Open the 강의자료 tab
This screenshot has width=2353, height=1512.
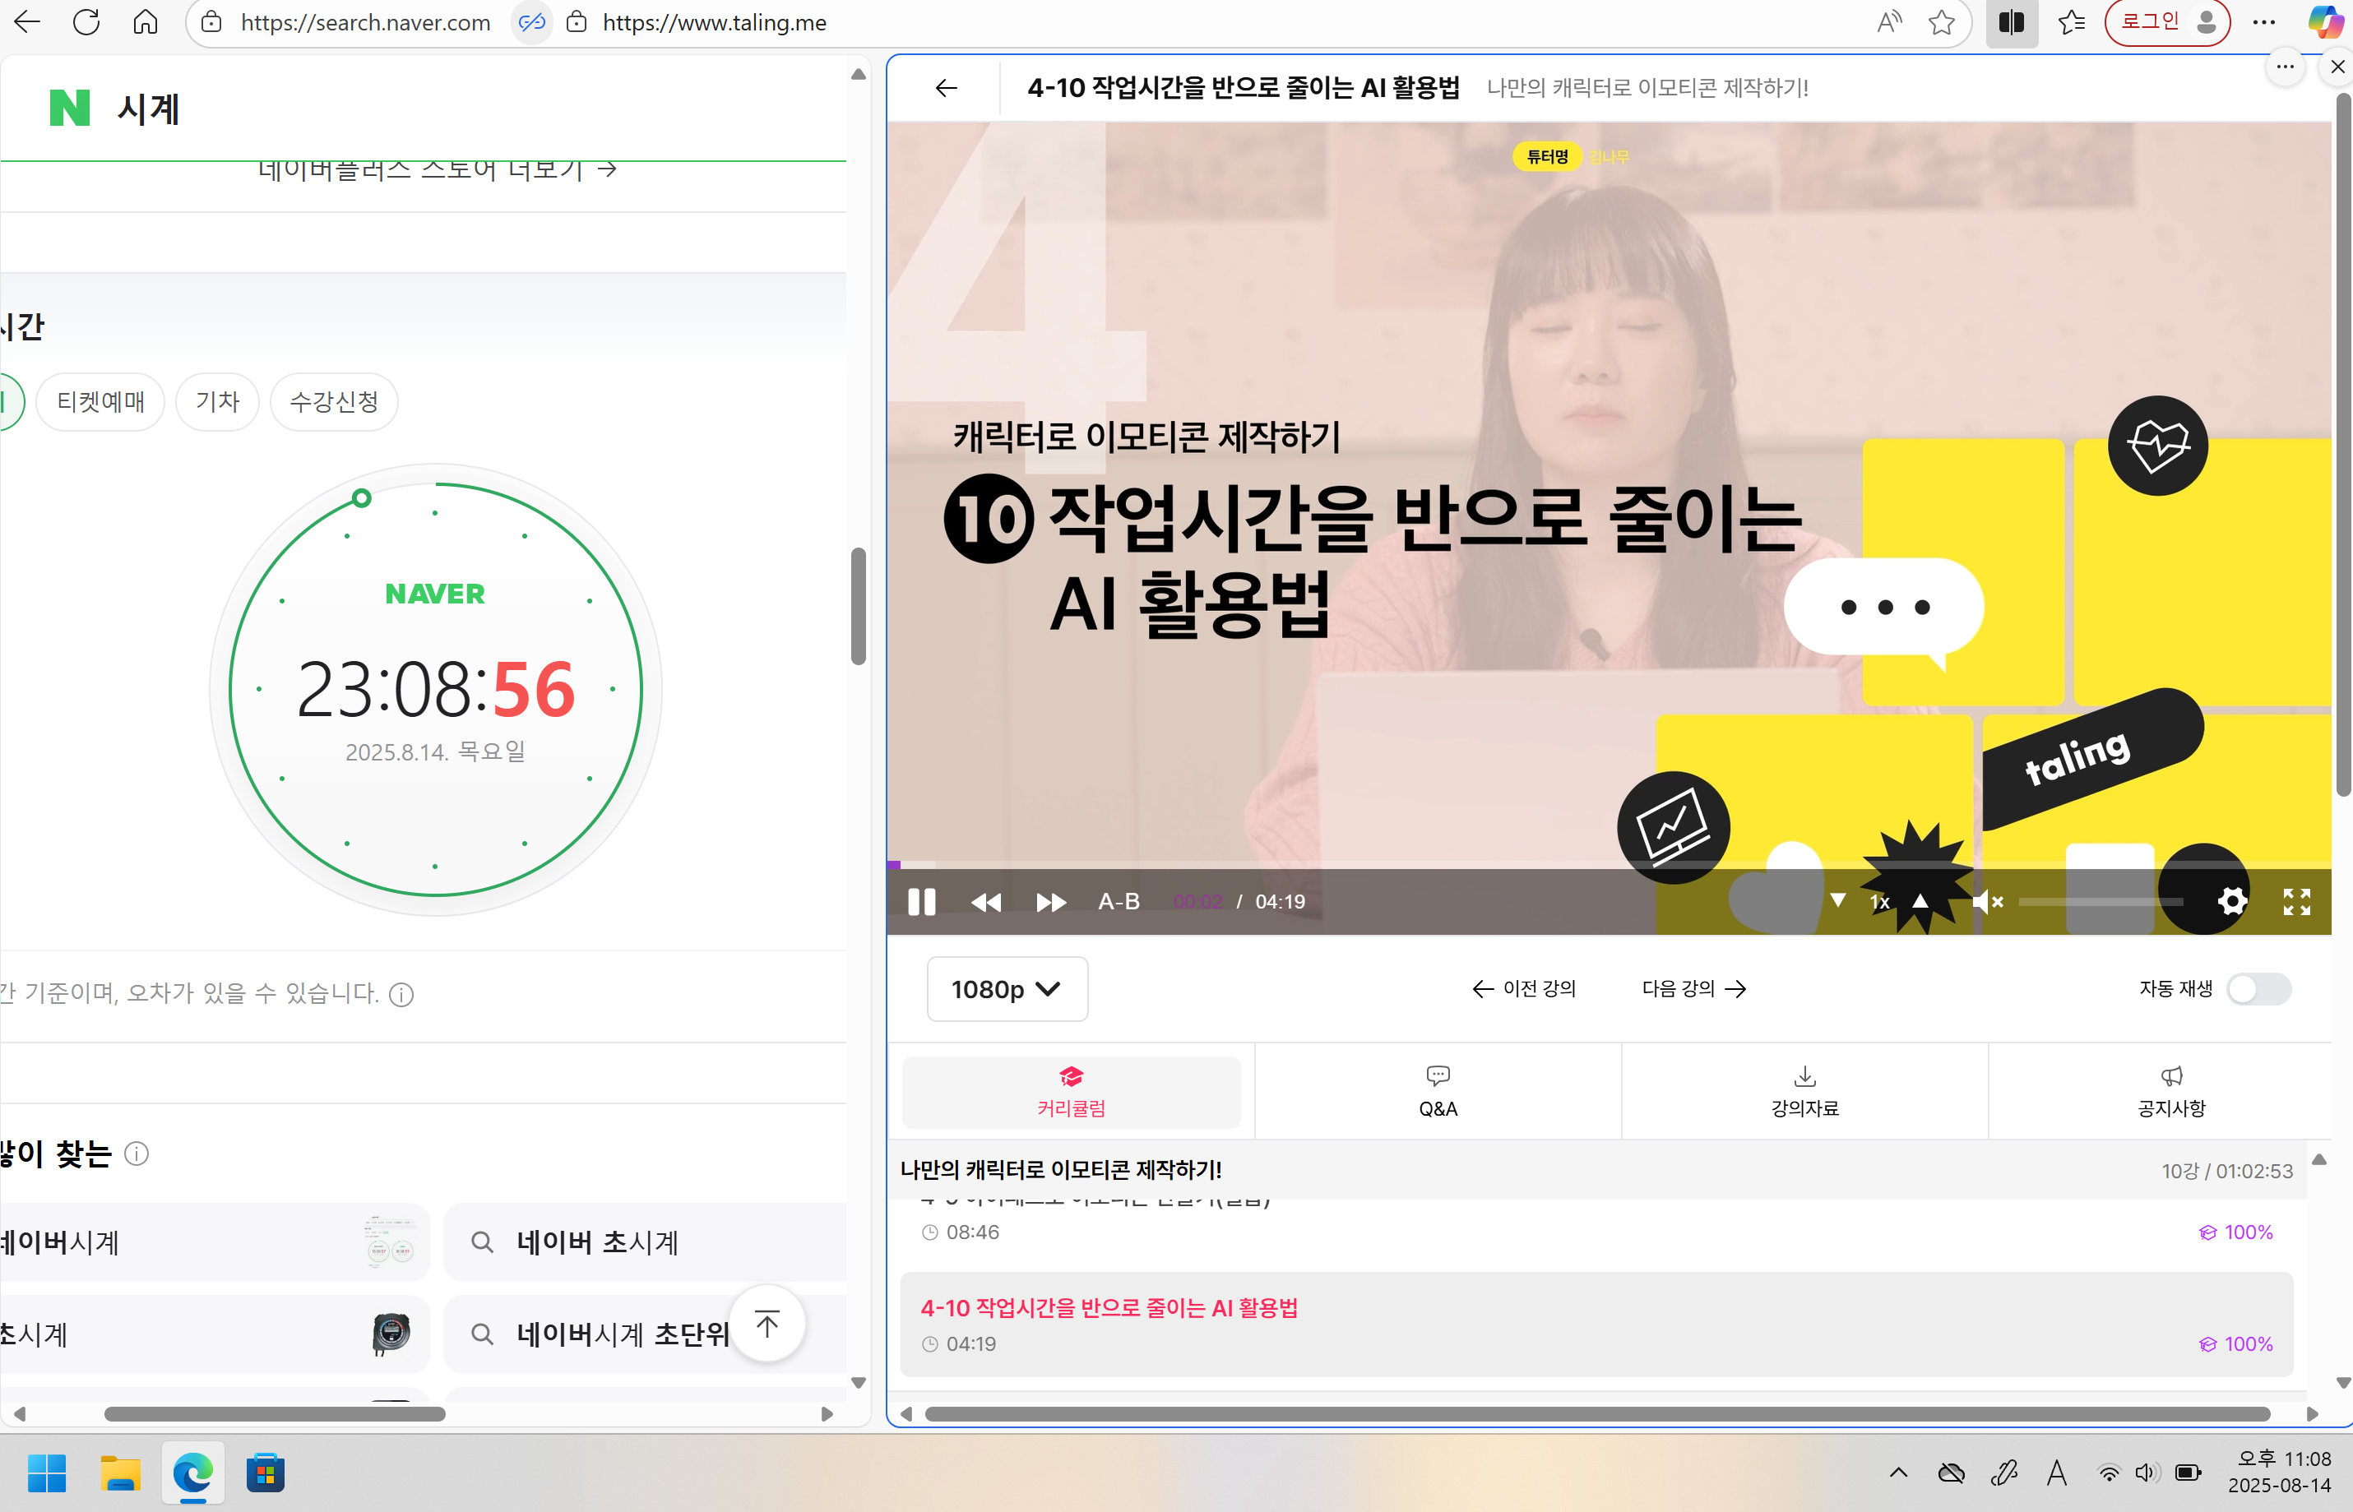[x=1804, y=1092]
